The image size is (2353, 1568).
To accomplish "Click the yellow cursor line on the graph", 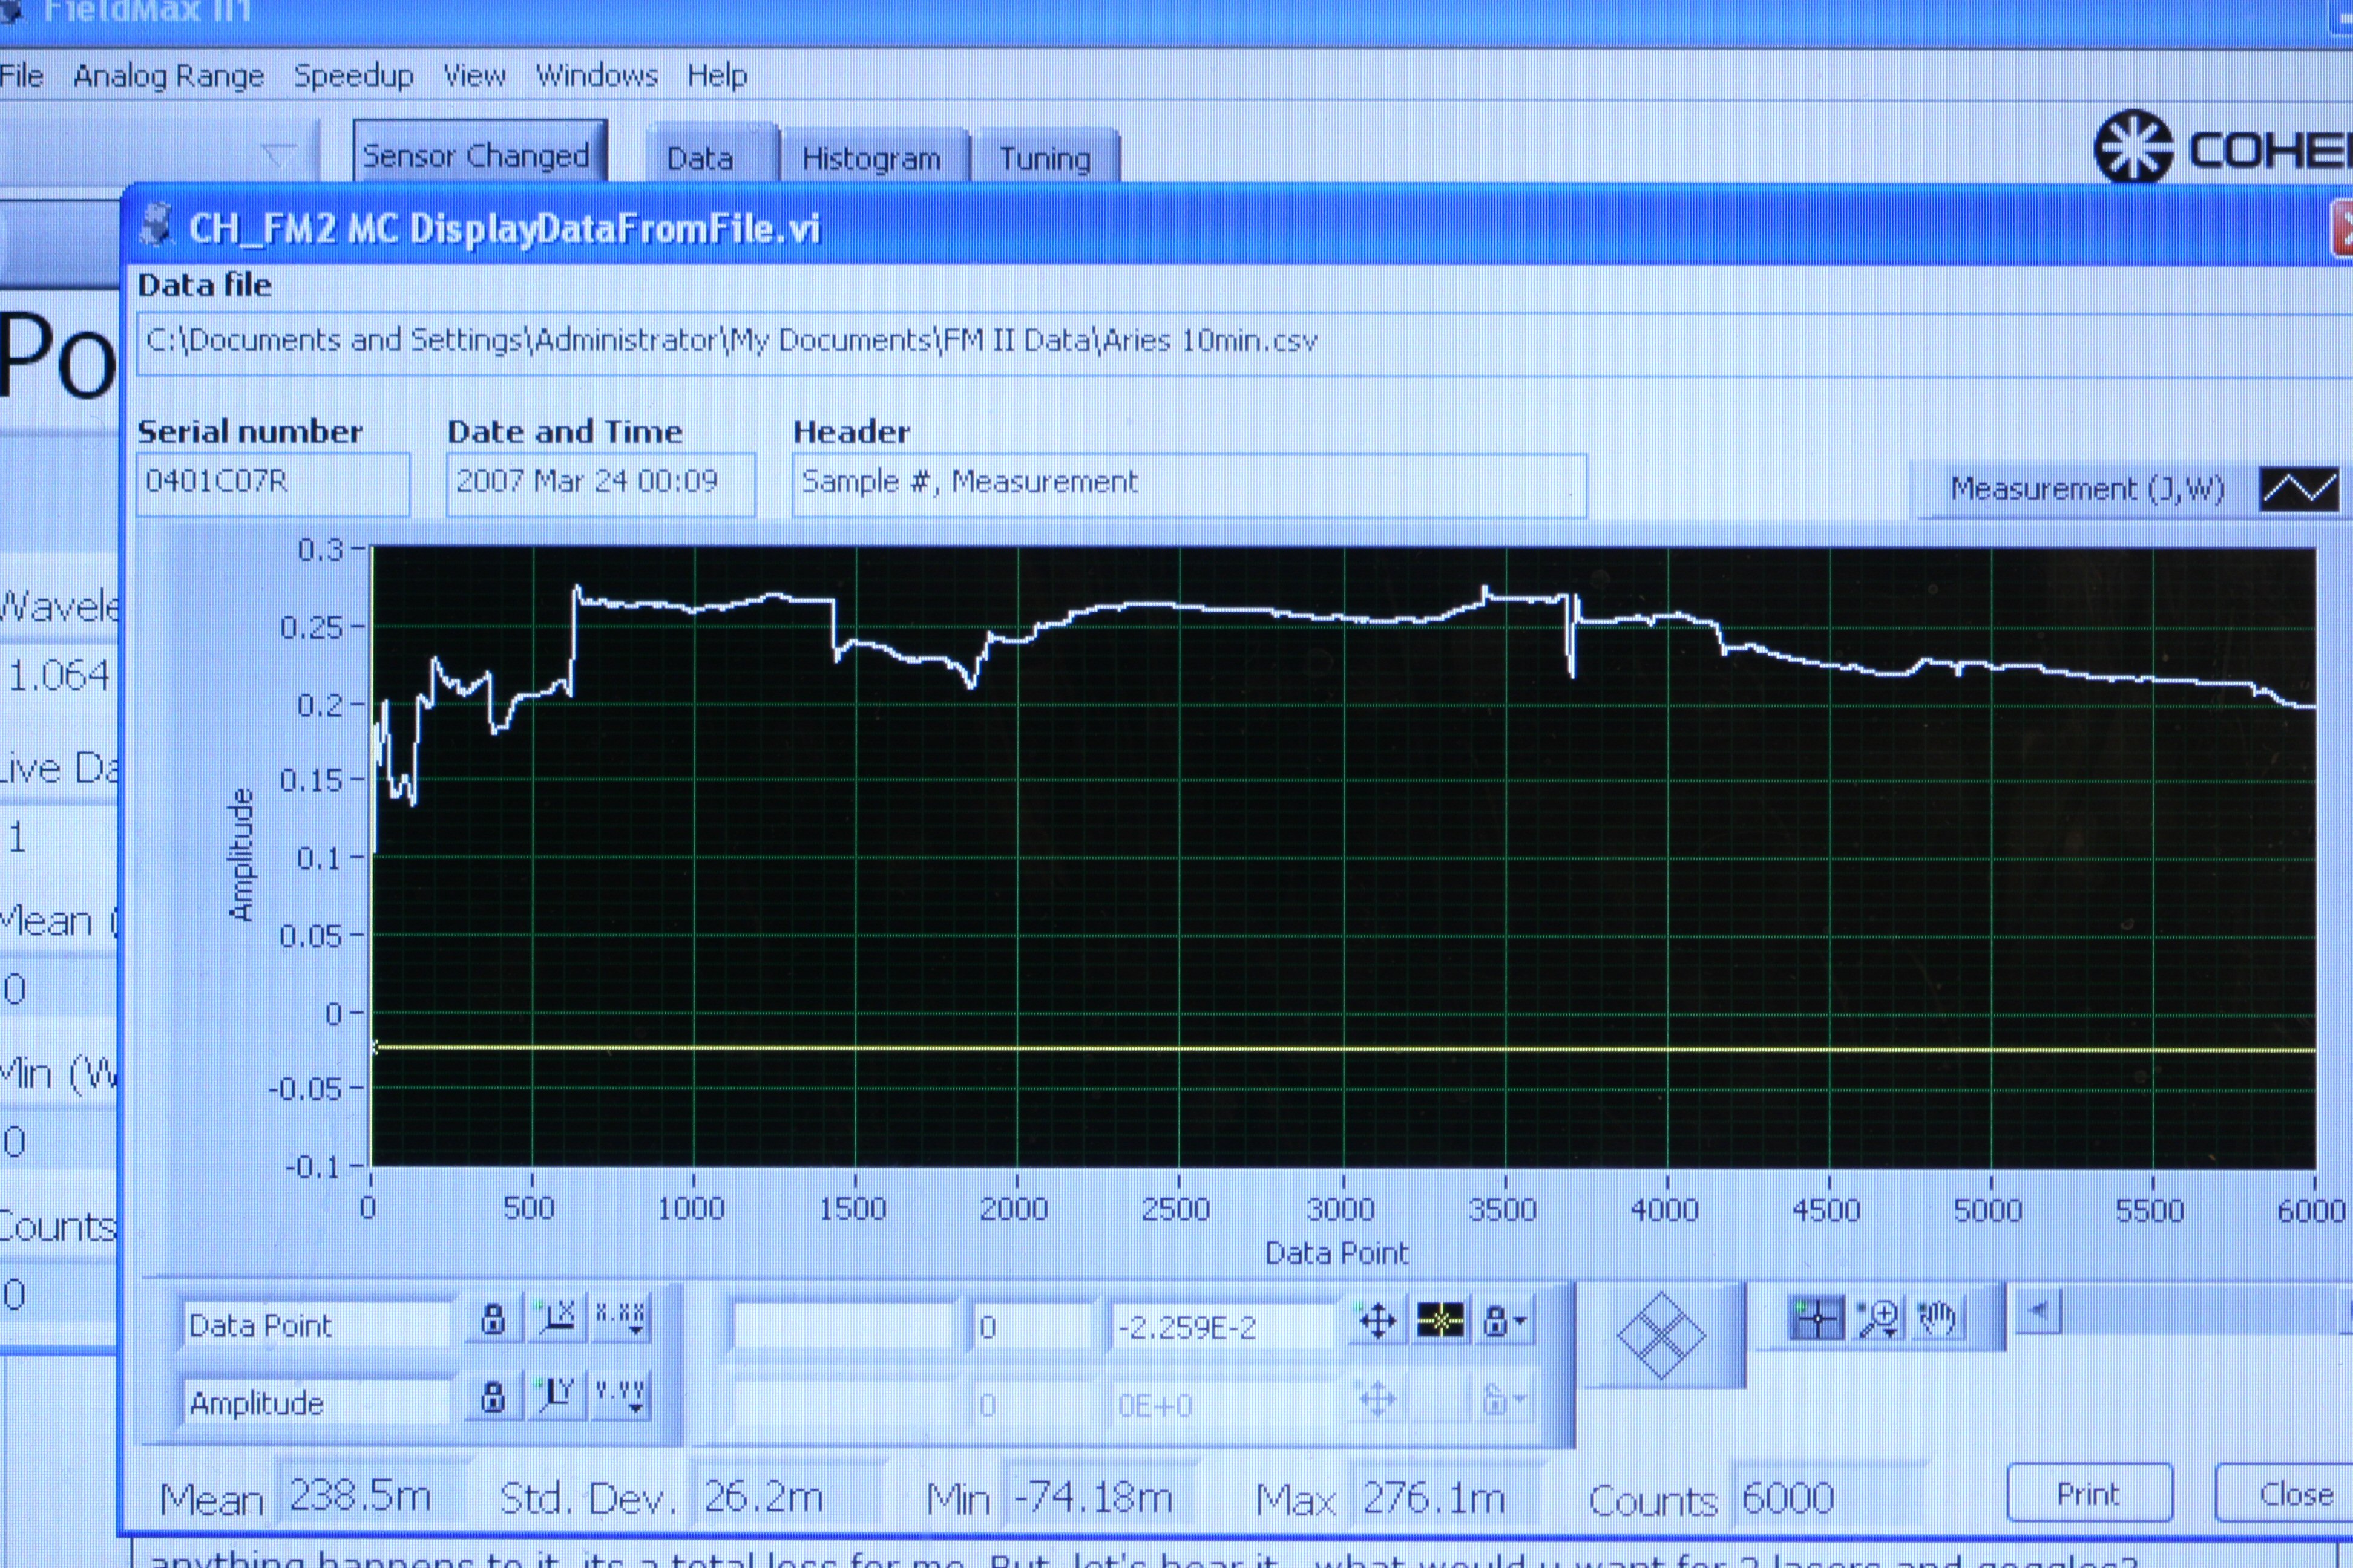I will (x=1342, y=1048).
